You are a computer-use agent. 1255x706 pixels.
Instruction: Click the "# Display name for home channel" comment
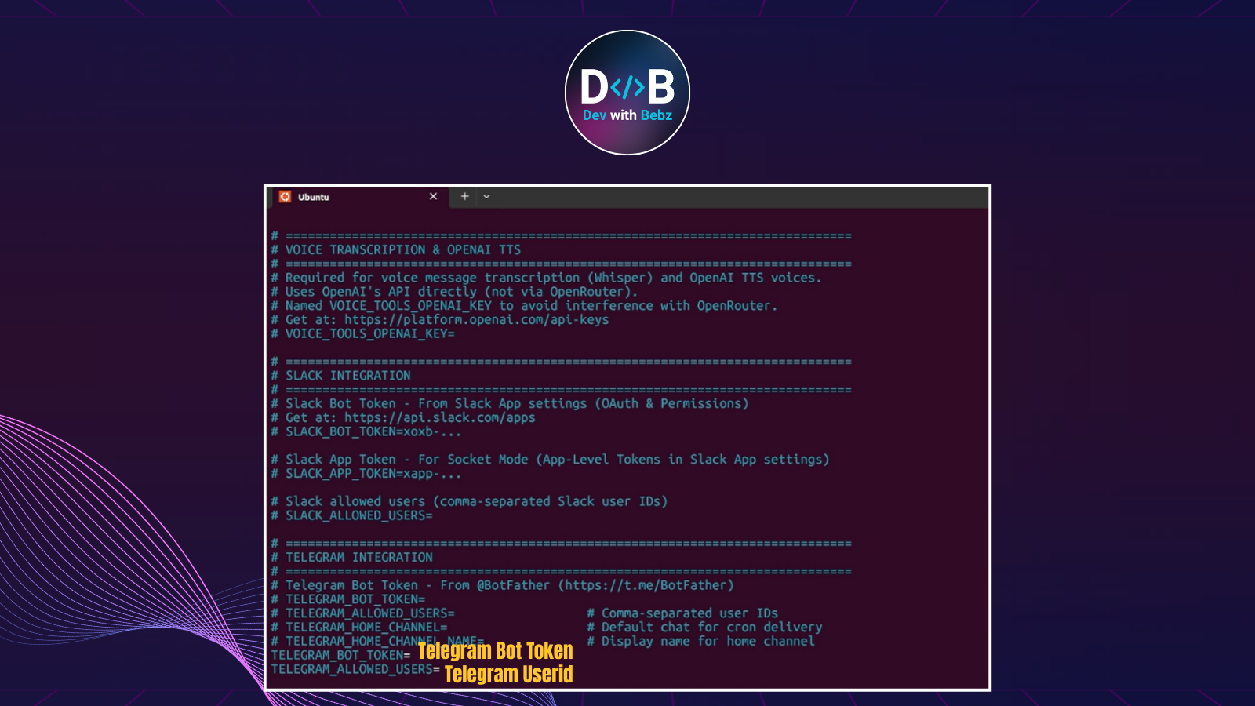(700, 642)
